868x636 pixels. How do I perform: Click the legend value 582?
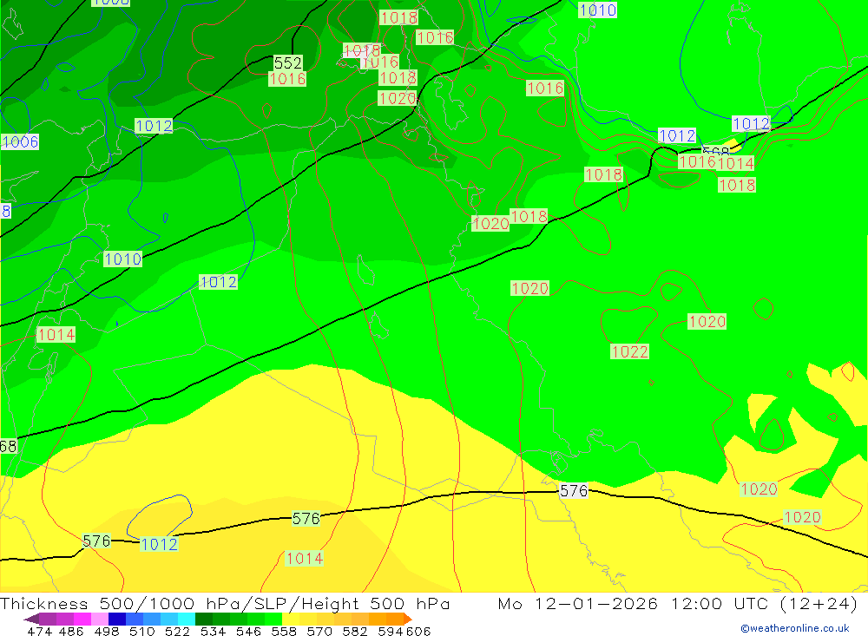(x=354, y=631)
